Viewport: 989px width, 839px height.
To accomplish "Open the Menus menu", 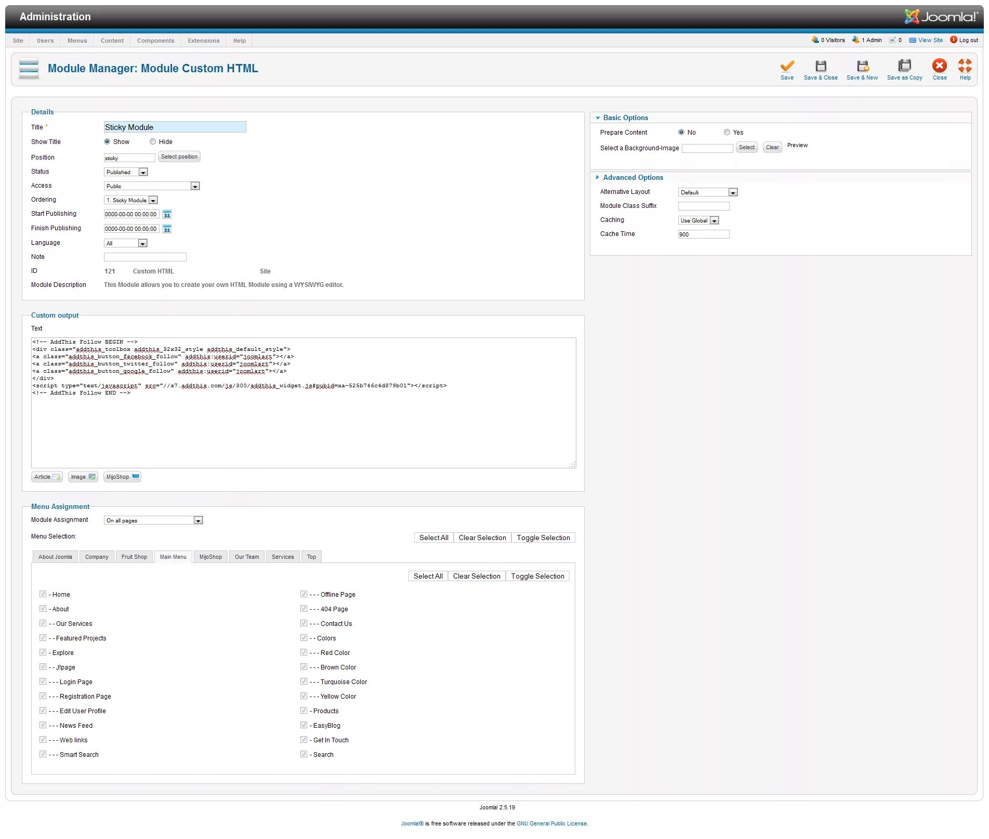I will click(77, 41).
